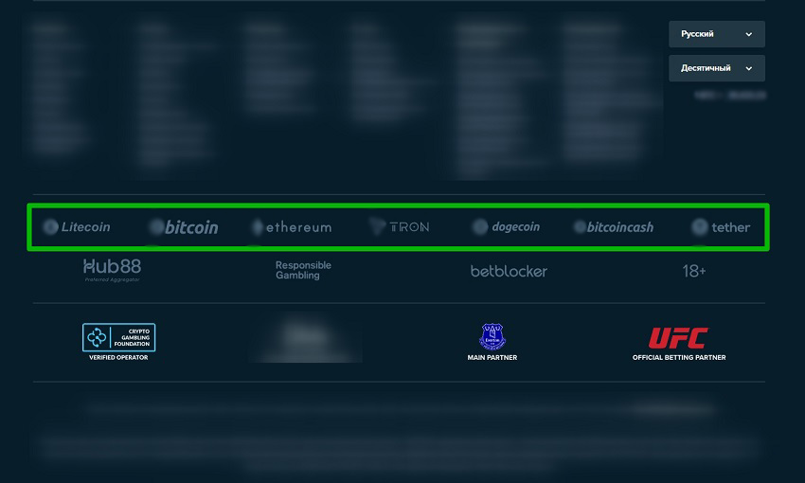Click the tether logo
The height and width of the screenshot is (483, 805).
coord(721,227)
